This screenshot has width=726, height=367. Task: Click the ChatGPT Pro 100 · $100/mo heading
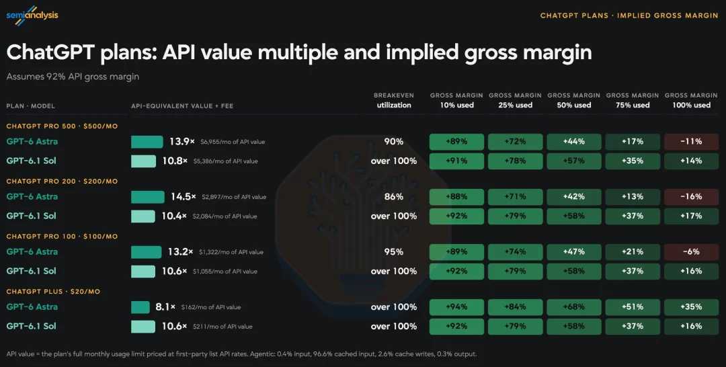click(62, 236)
